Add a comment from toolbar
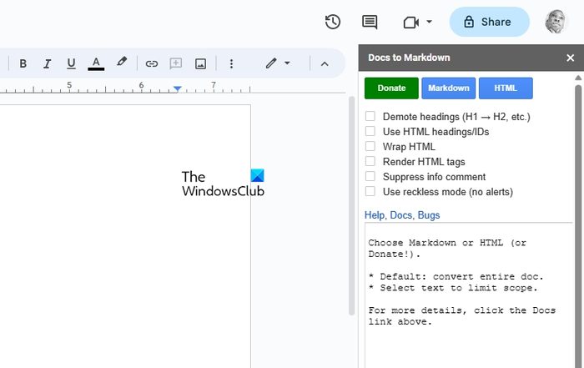 coord(176,63)
